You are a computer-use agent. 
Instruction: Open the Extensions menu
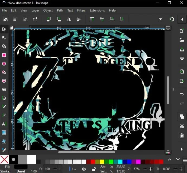coord(97,11)
